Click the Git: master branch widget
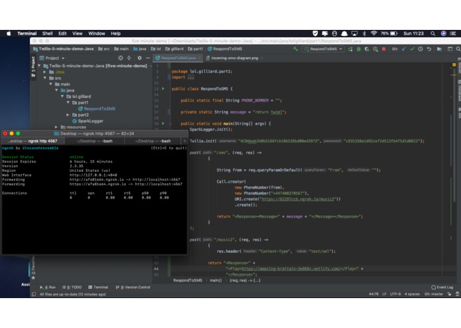The height and width of the screenshot is (328, 461). 434,294
